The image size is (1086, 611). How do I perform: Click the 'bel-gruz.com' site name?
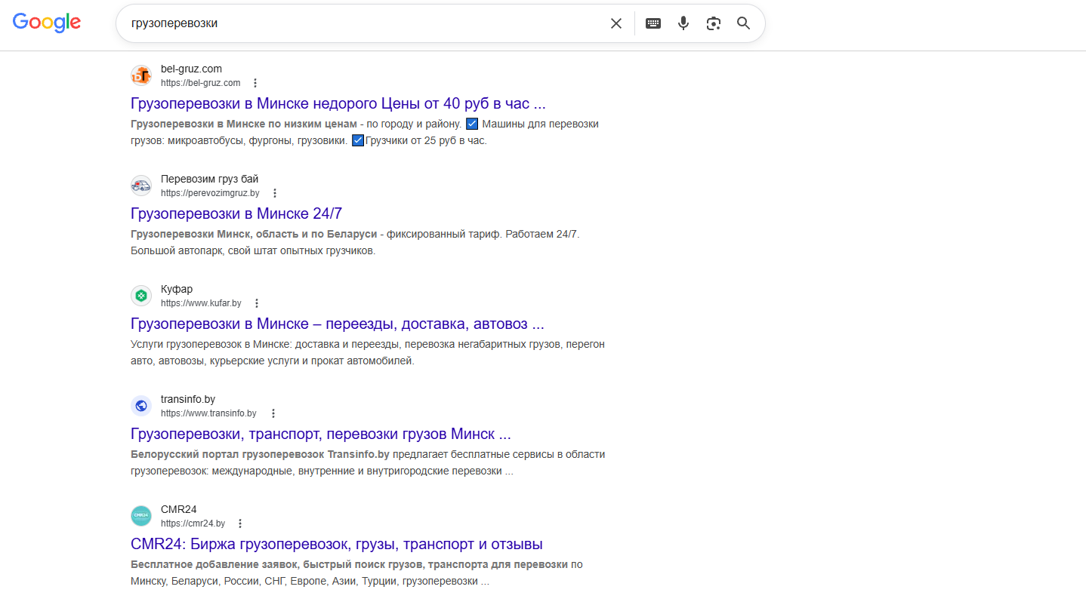[x=191, y=69]
